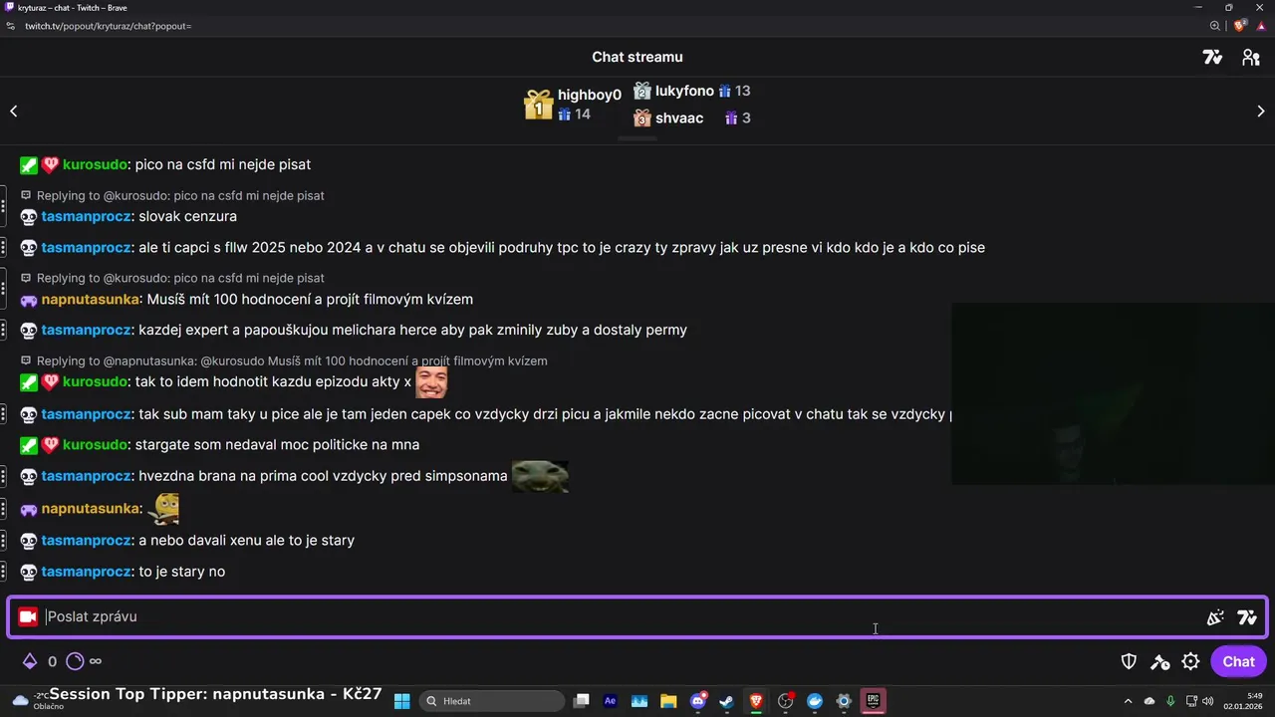Collapse leaderboard using the small handle bar
Viewport: 1275px width, 717px height.
click(x=637, y=139)
